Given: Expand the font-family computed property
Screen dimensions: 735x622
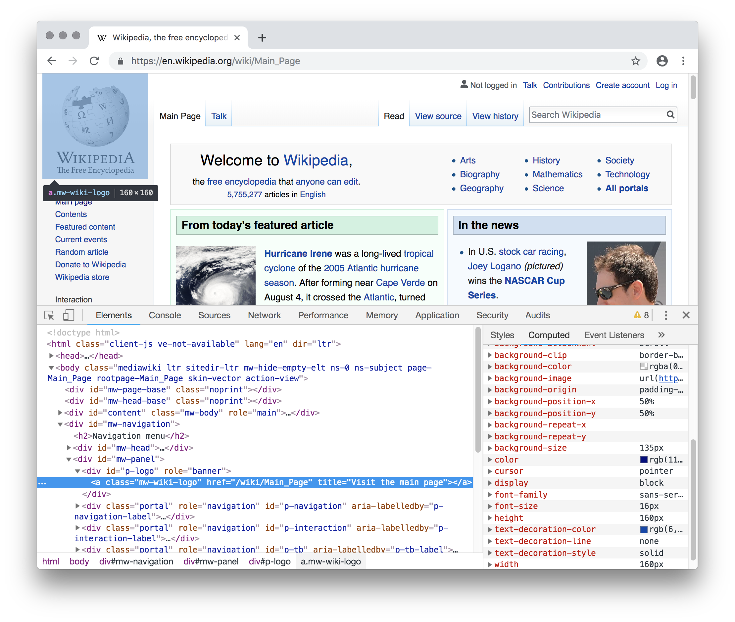Looking at the screenshot, I should tap(490, 494).
